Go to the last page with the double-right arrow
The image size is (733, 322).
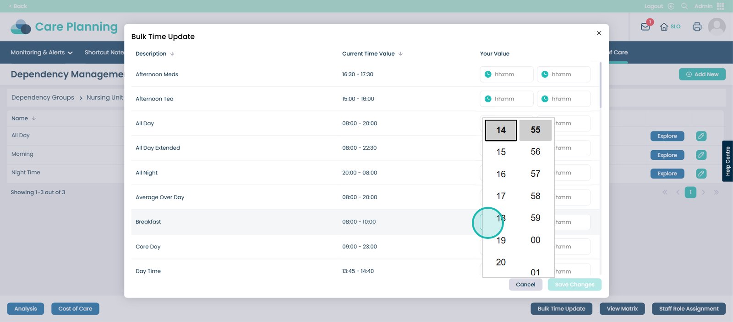[716, 192]
